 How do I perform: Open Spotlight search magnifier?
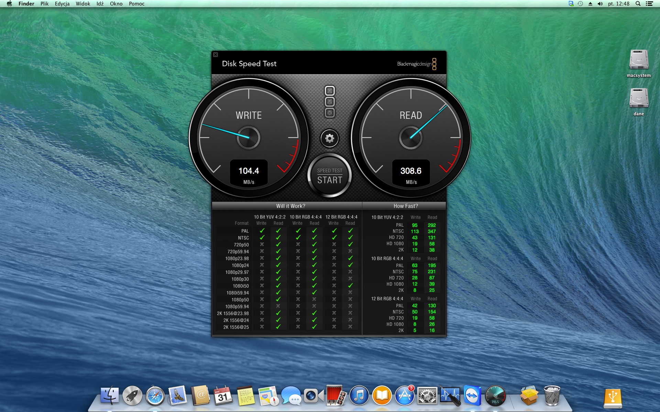[x=638, y=4]
